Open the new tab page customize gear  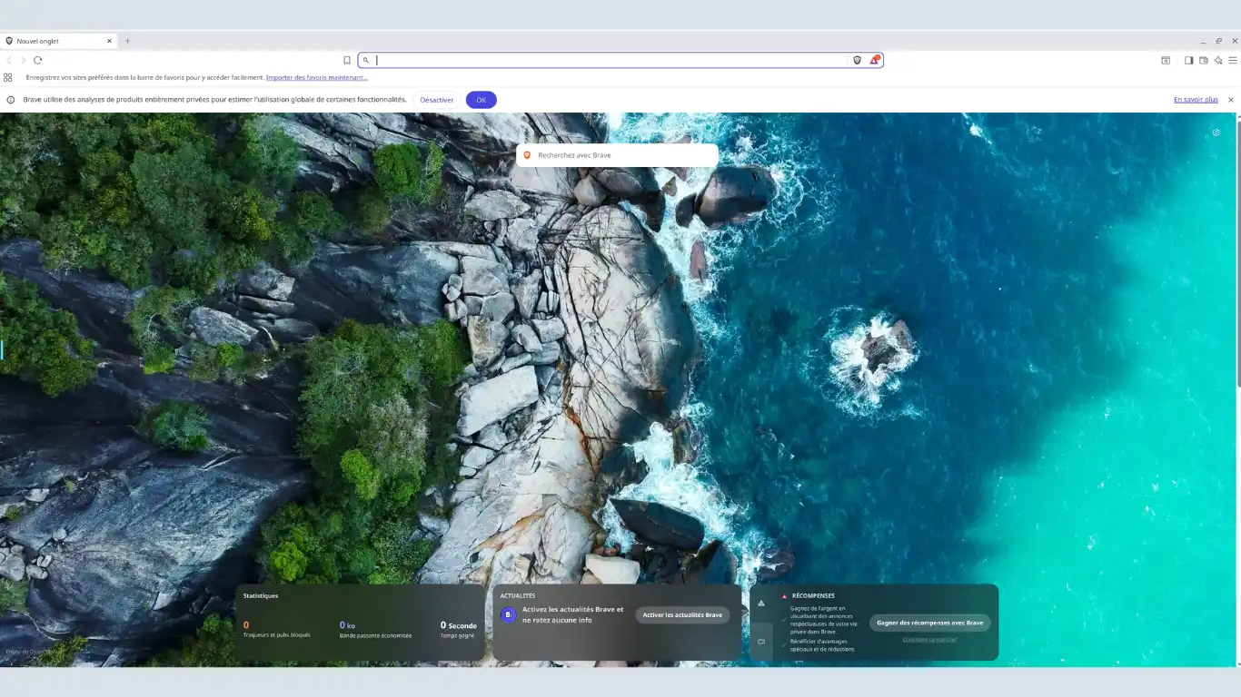[1216, 133]
